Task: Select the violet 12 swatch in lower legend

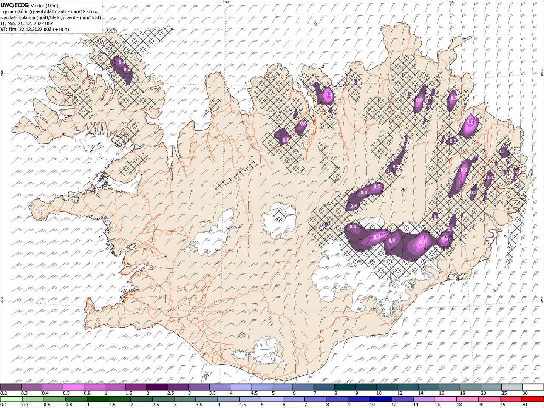Action: (x=402, y=399)
